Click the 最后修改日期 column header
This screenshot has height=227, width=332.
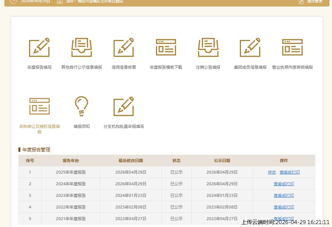point(131,161)
